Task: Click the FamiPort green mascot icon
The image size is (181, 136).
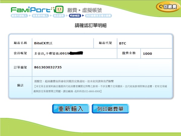Action: tap(58, 9)
